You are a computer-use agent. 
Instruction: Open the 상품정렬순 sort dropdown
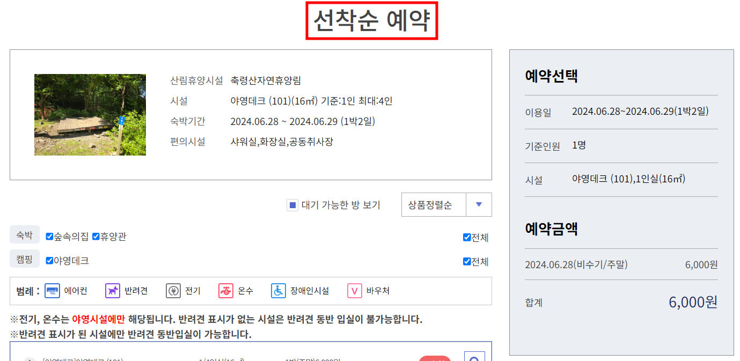click(432, 204)
